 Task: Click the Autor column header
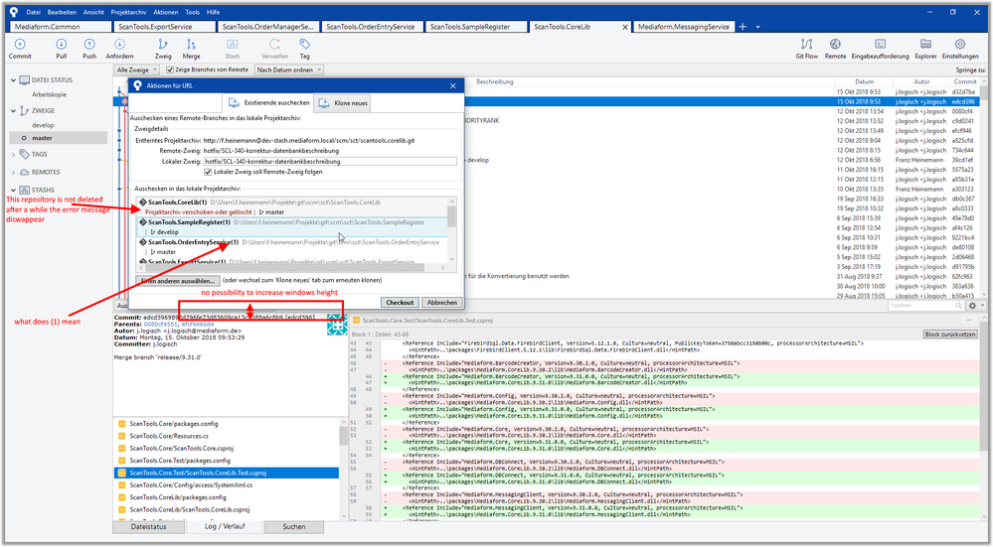coord(921,81)
